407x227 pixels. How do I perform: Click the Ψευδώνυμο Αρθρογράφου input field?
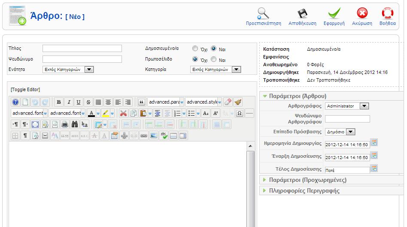347,119
